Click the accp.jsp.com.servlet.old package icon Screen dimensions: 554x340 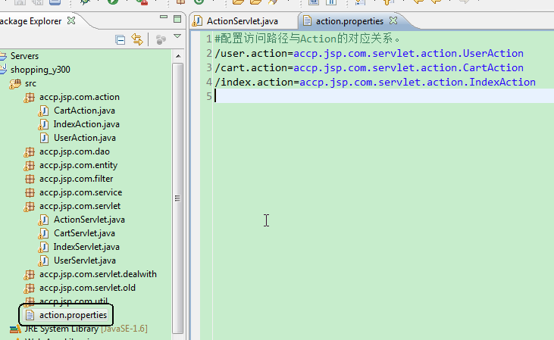(x=30, y=288)
